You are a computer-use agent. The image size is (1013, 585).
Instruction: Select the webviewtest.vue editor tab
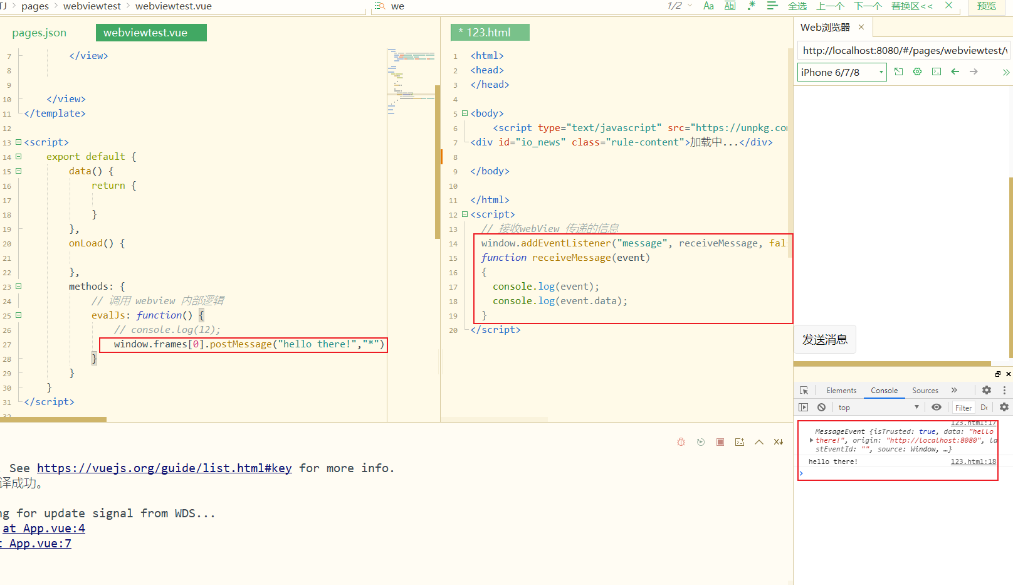click(x=150, y=33)
